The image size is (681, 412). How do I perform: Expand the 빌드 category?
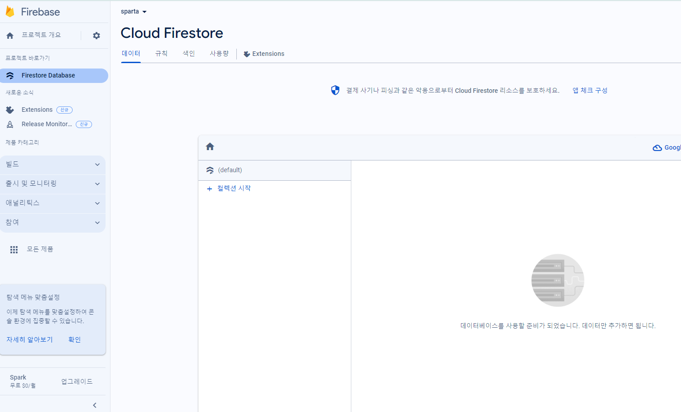coord(53,165)
